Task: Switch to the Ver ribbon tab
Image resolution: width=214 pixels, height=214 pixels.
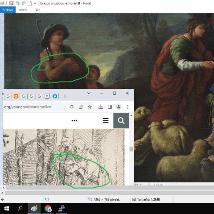Action: coord(37,10)
